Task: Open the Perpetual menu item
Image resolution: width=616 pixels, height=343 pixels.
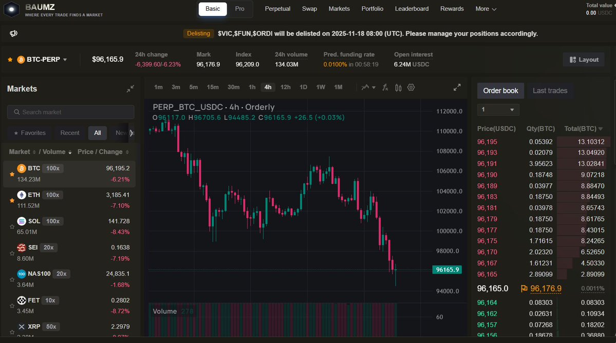Action: click(x=277, y=9)
